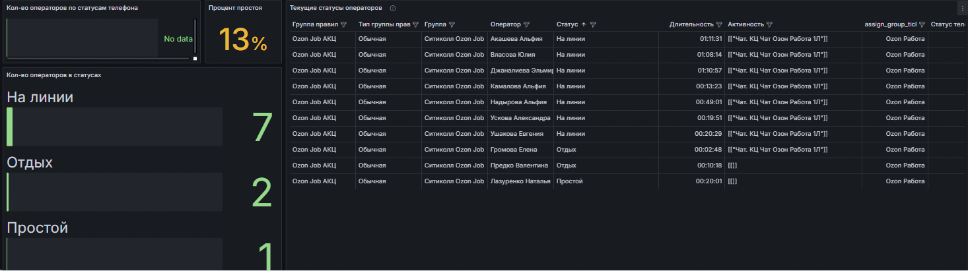Open Процент простоя panel title
The height and width of the screenshot is (271, 968).
[x=235, y=8]
